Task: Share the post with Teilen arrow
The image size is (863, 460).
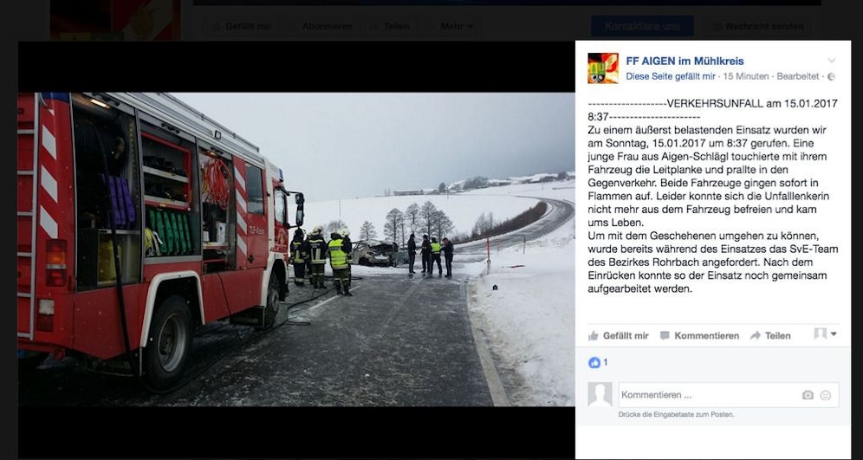Action: [x=770, y=335]
